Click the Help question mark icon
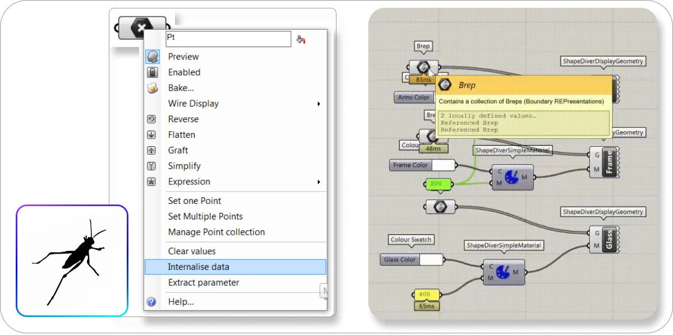 point(151,302)
